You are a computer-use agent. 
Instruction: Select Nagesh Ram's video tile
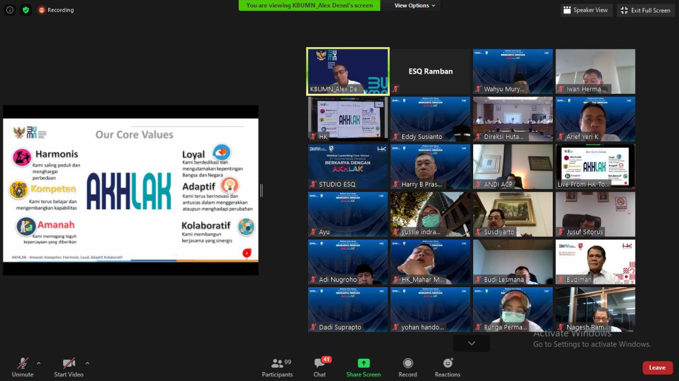pos(595,310)
